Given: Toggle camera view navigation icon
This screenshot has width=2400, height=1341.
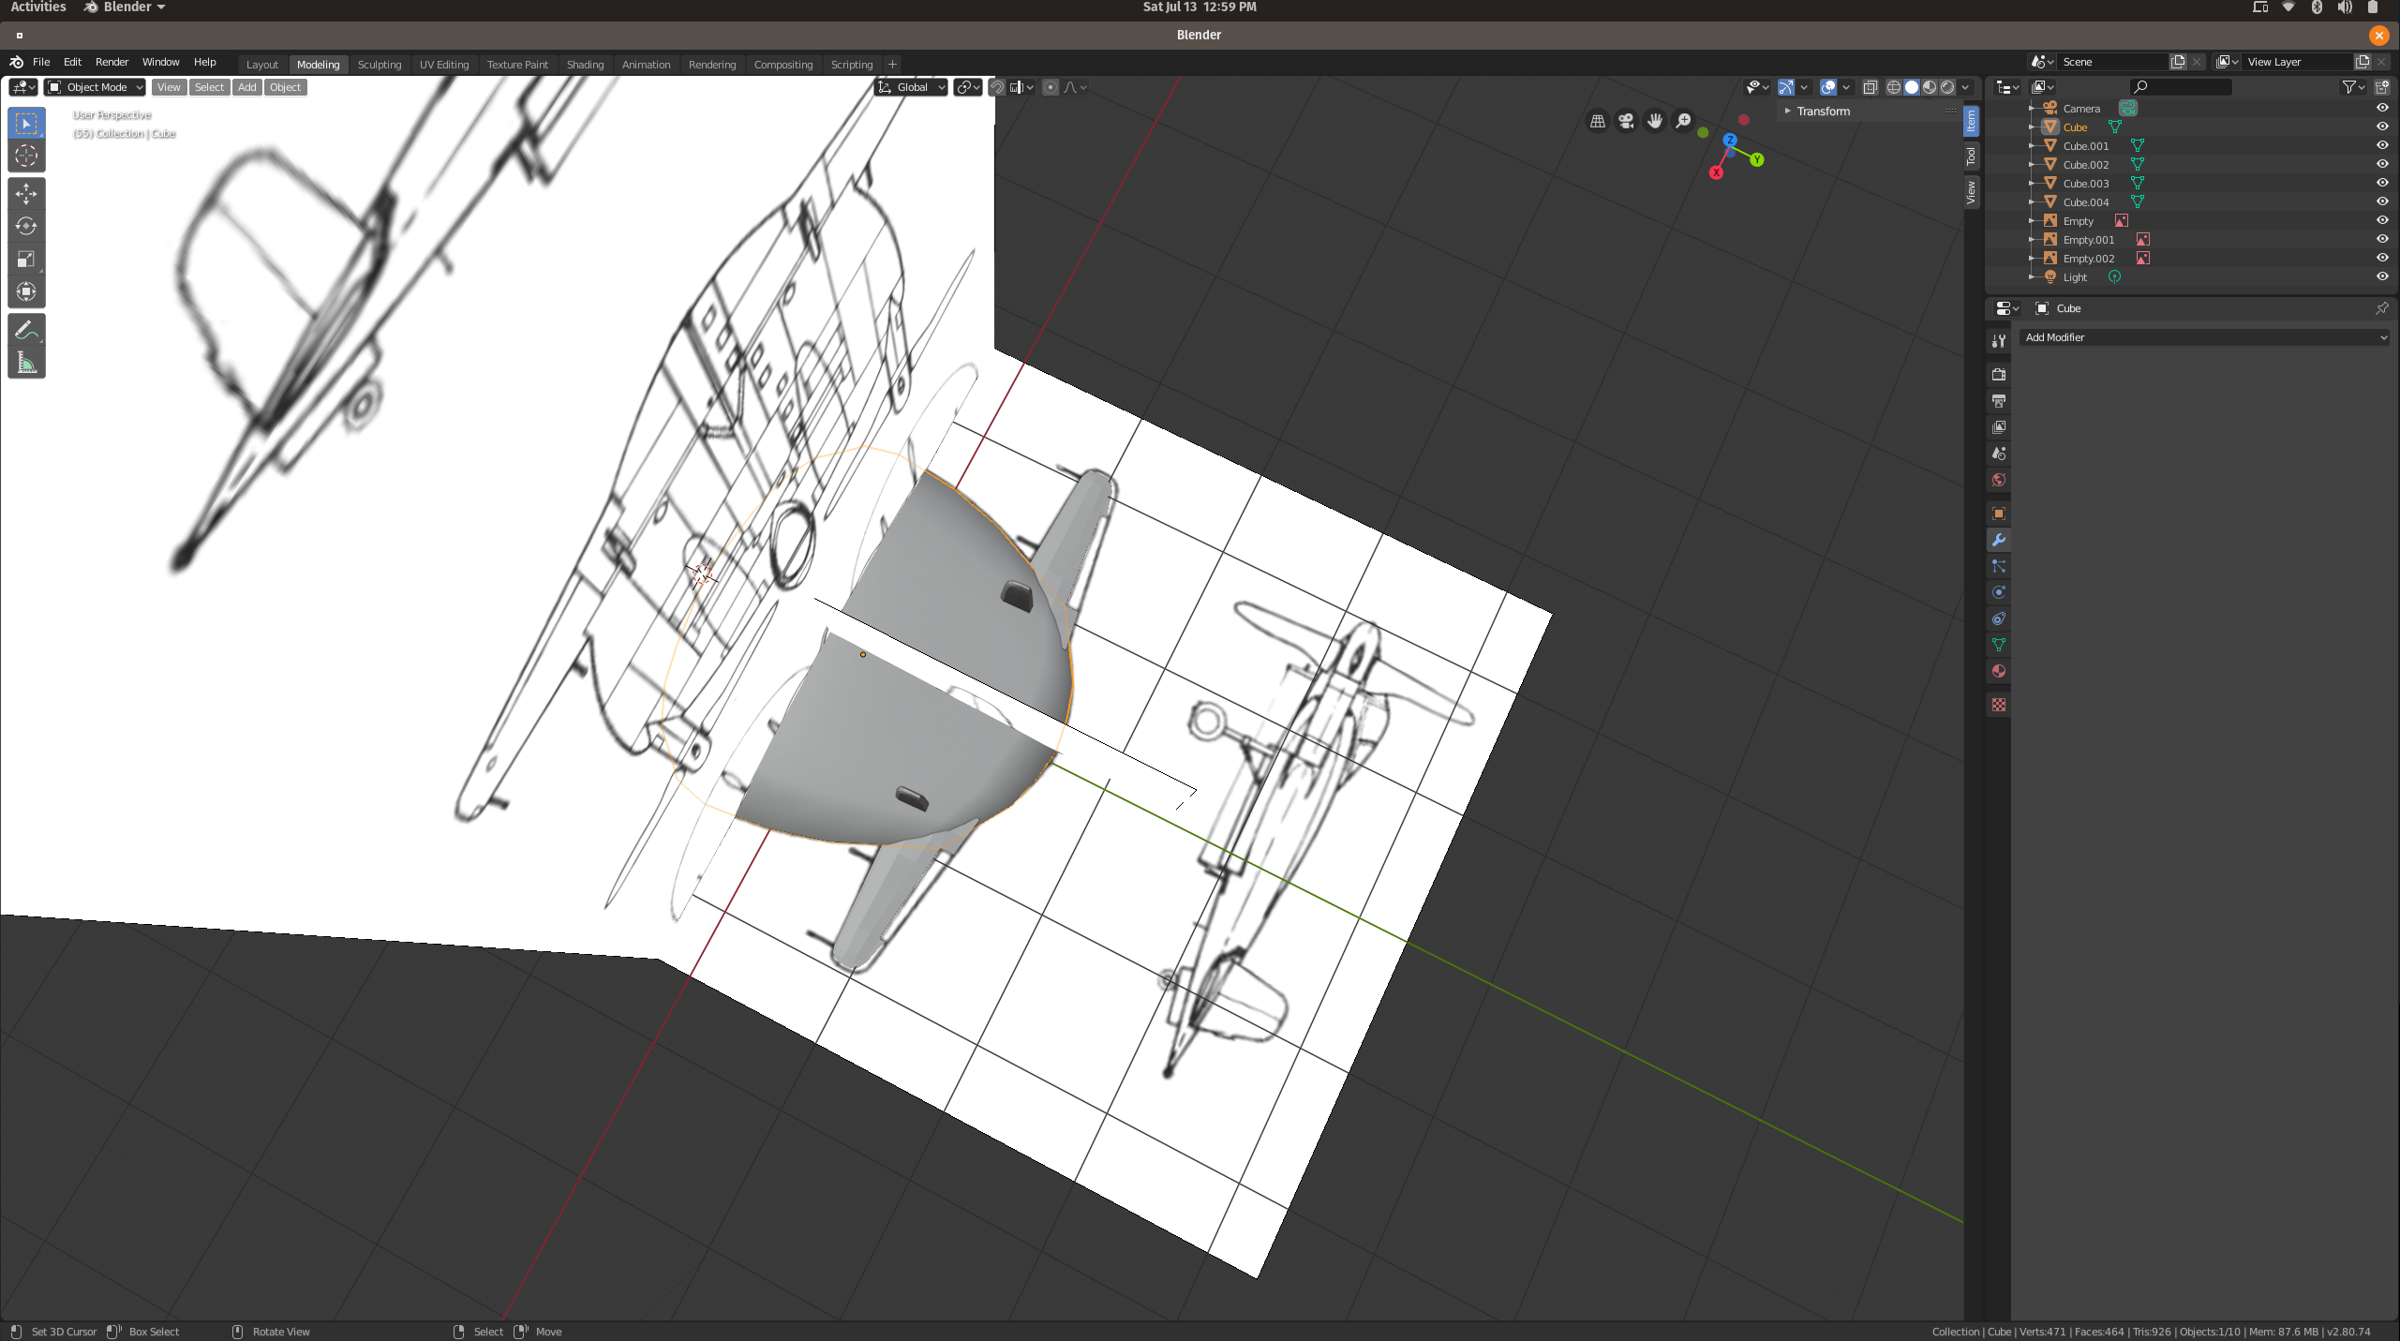Looking at the screenshot, I should 1626,121.
